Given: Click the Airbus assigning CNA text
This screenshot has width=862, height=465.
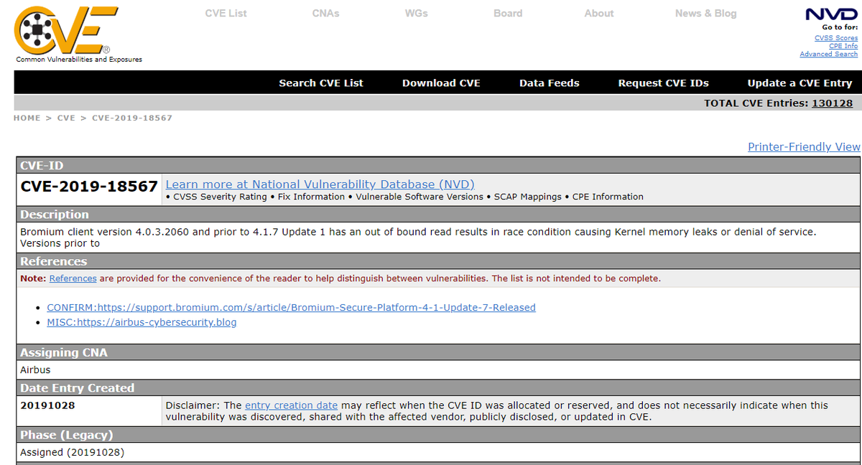Looking at the screenshot, I should pos(35,370).
